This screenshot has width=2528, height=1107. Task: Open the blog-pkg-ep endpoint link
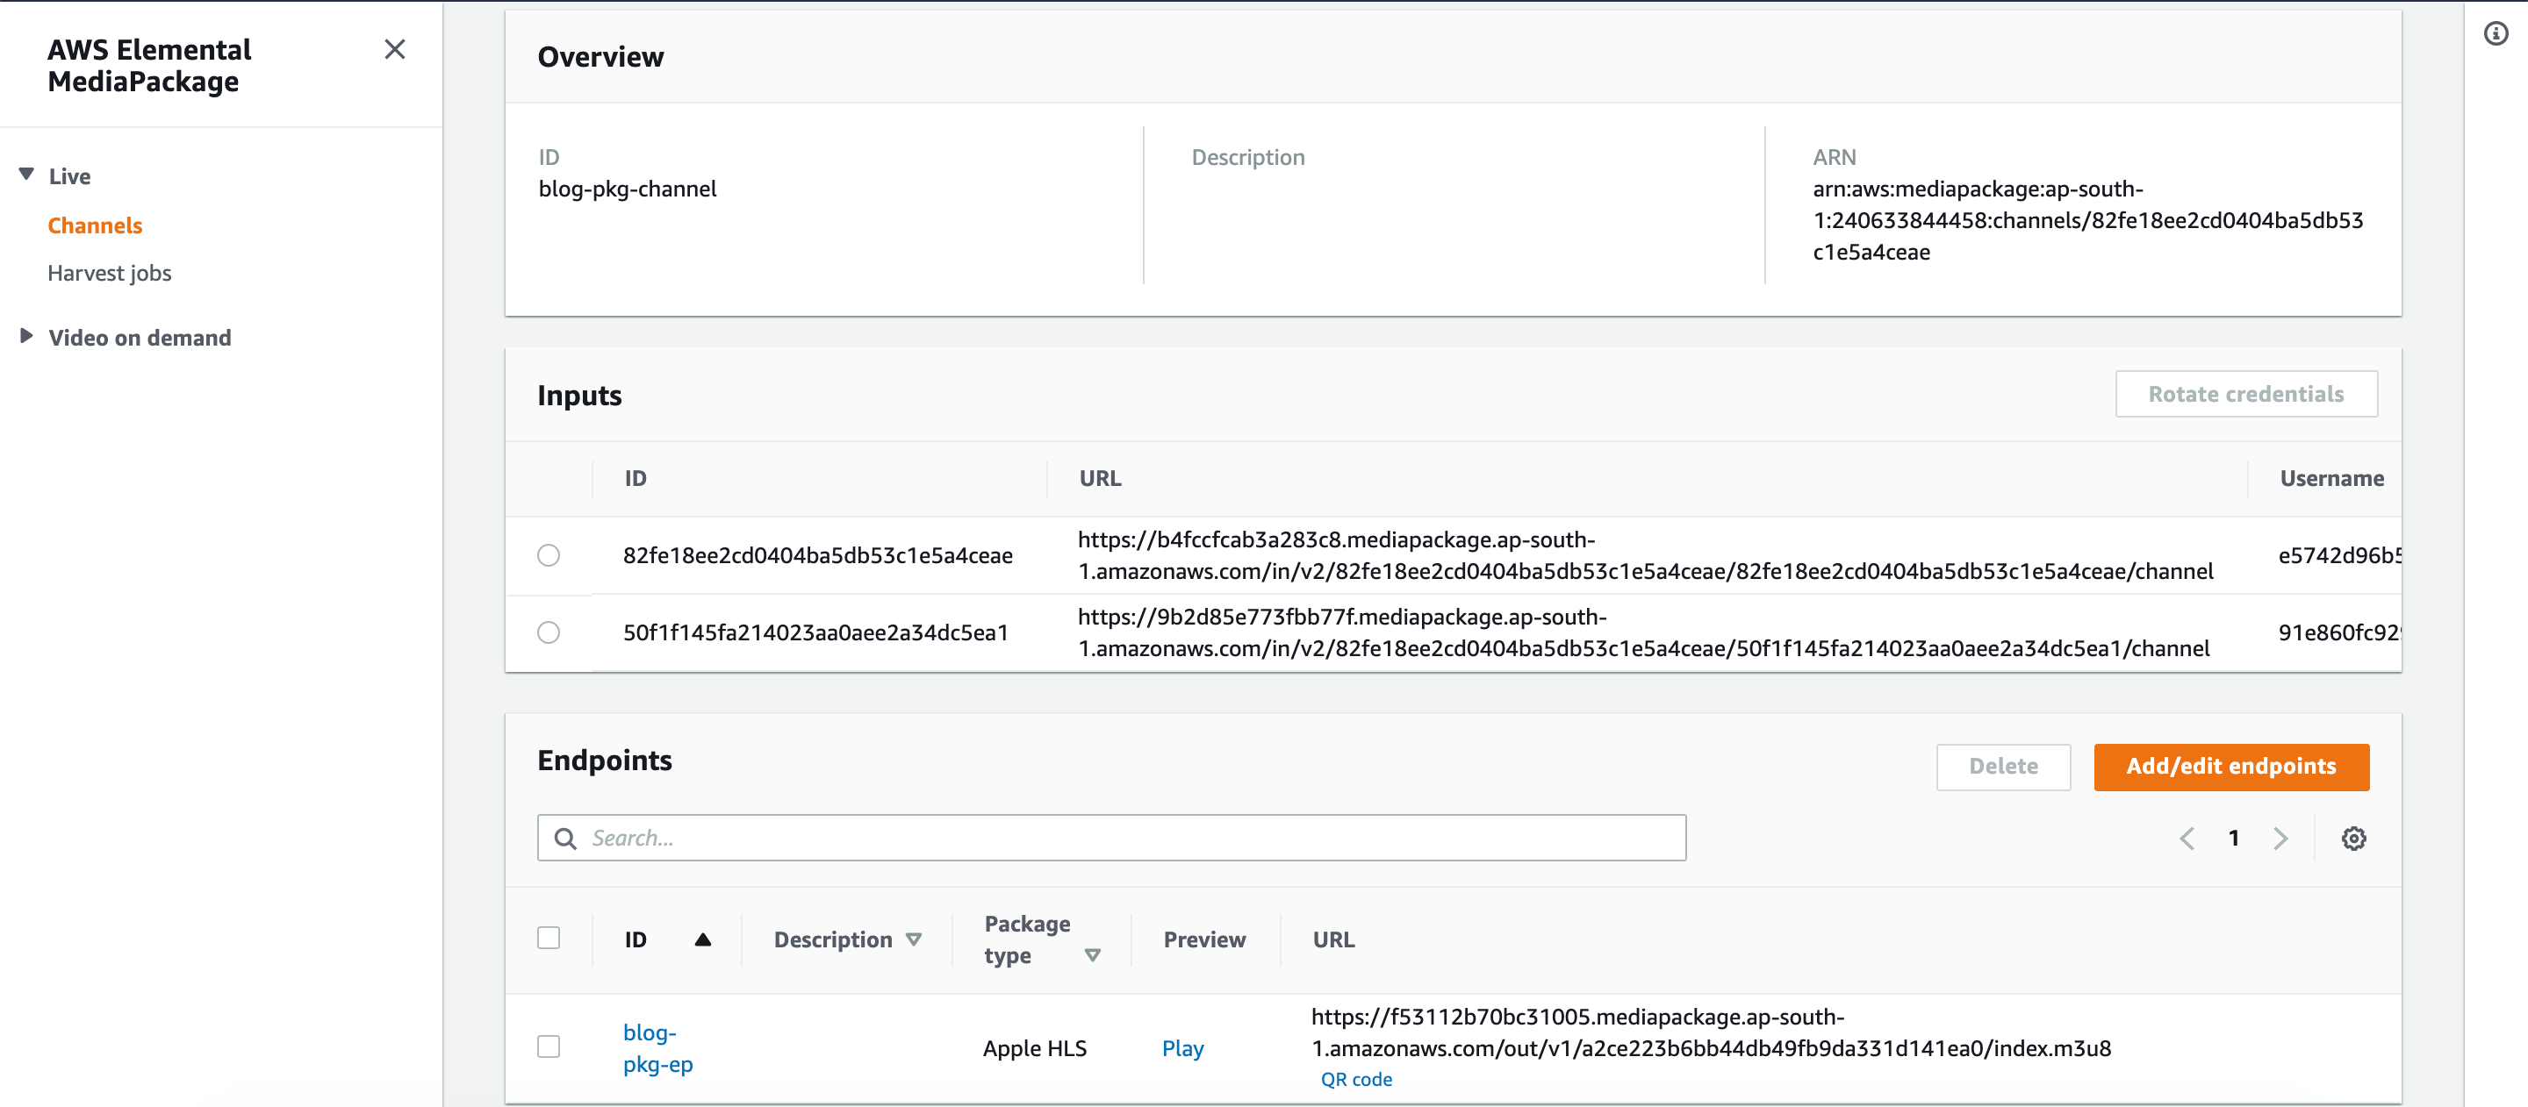[x=657, y=1048]
